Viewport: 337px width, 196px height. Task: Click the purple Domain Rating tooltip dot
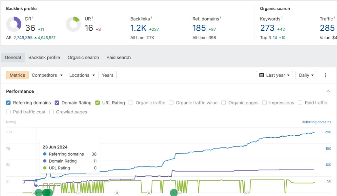point(45,161)
